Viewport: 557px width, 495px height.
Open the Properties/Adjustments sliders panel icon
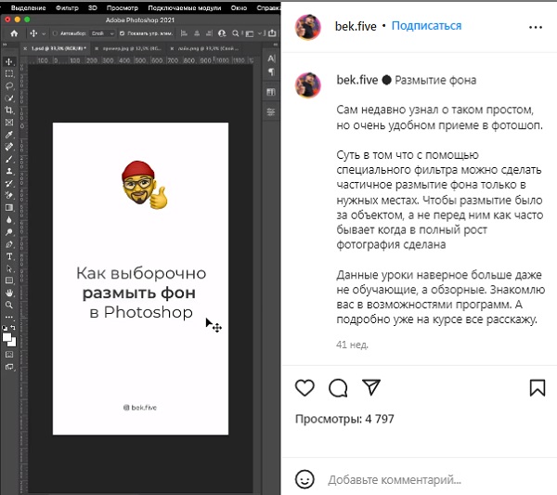click(271, 112)
